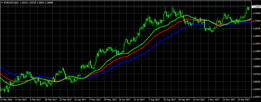Open the dropdown triangle beside EURUSD,Daily

(x=2, y=2)
